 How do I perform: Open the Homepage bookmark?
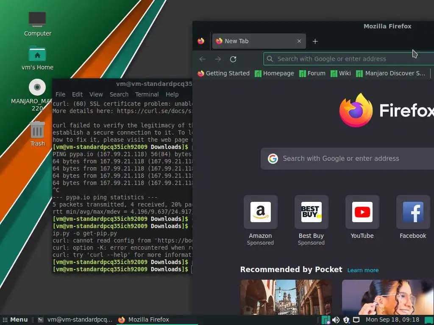(274, 73)
